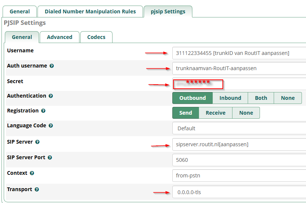This screenshot has width=306, height=203.
Task: Click help icon beside Context label
Action: [32, 173]
